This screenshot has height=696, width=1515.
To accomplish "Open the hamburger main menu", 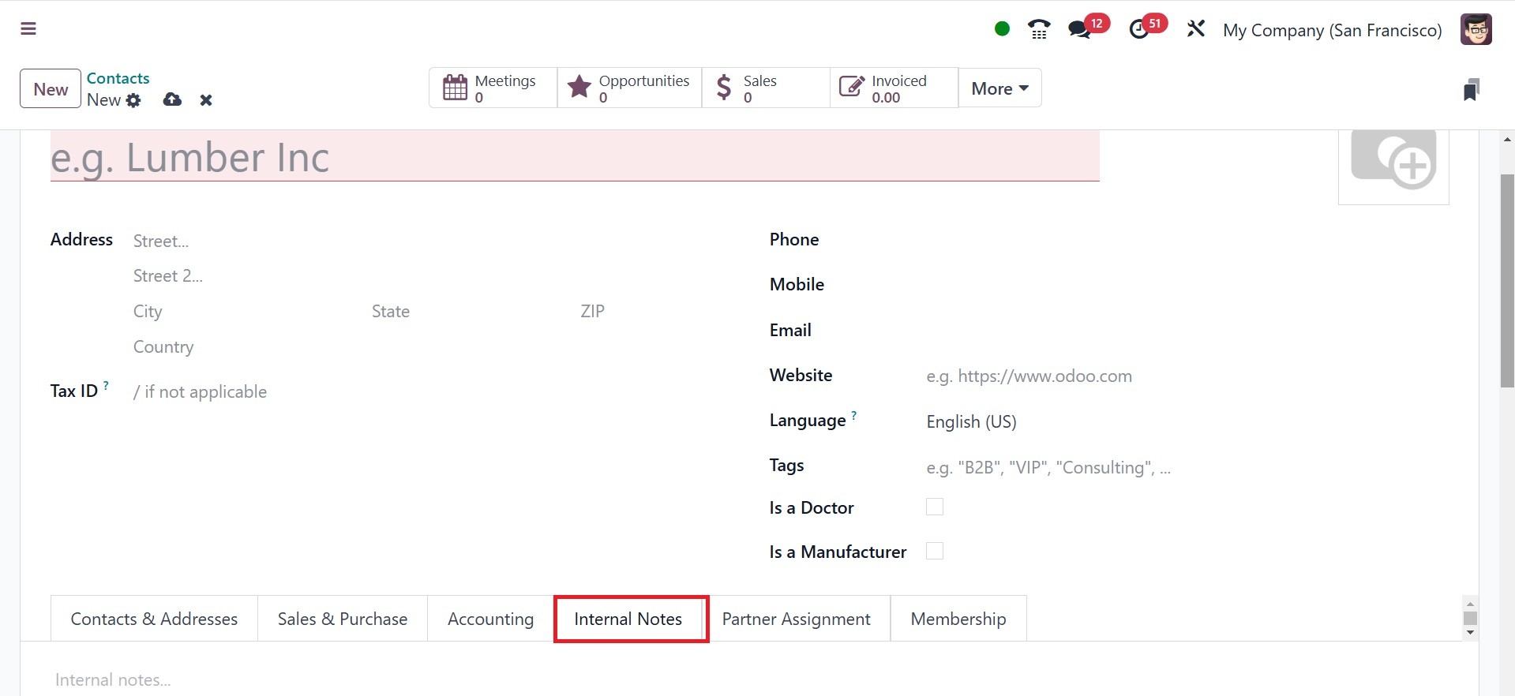I will (x=28, y=29).
